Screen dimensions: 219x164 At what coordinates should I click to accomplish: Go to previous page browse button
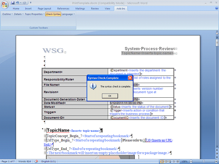217,150
